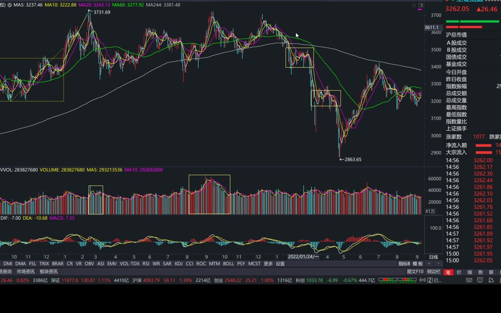Click the MA20: 3243.13 legend label

94,5
